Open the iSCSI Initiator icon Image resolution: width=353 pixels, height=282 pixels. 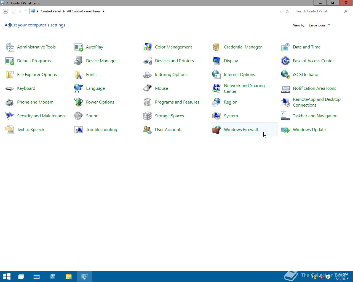click(x=285, y=75)
